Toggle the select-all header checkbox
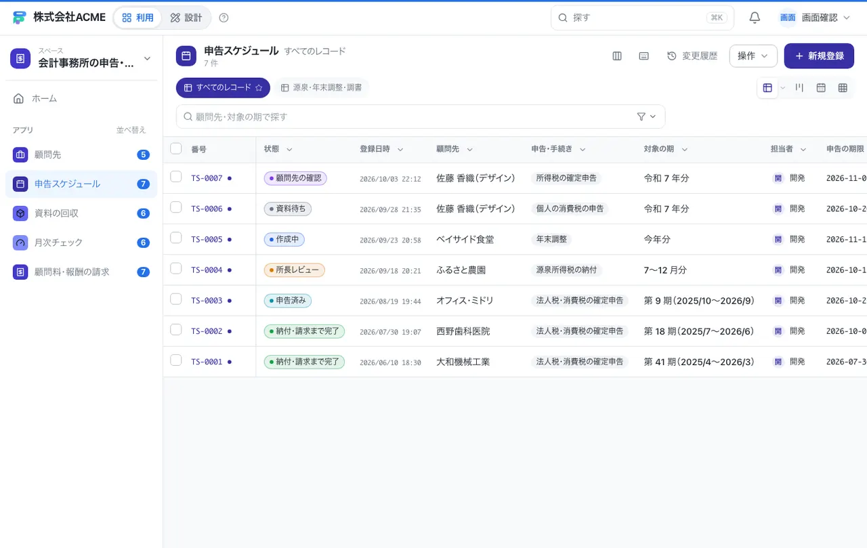Image resolution: width=867 pixels, height=548 pixels. (x=176, y=148)
